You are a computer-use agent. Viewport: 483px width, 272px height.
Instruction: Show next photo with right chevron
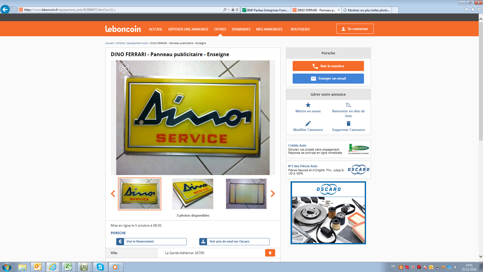click(273, 193)
